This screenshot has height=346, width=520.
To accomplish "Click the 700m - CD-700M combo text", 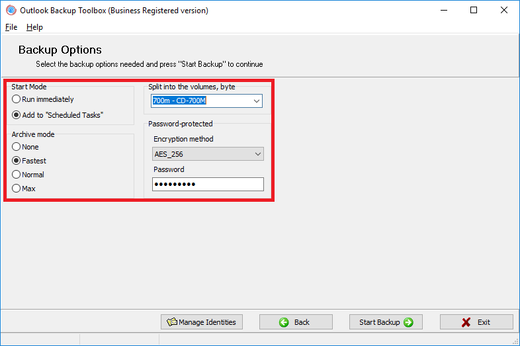I will [179, 101].
